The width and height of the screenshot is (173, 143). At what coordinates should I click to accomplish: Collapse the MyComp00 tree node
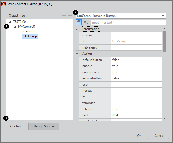(15, 27)
